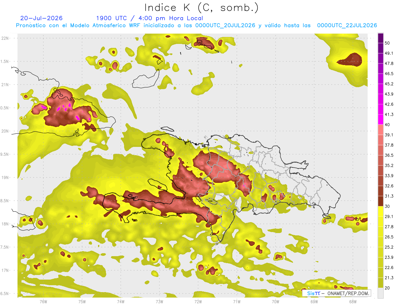Click the latitude label '22N'
This screenshot has height=306, width=396.
coord(5,38)
